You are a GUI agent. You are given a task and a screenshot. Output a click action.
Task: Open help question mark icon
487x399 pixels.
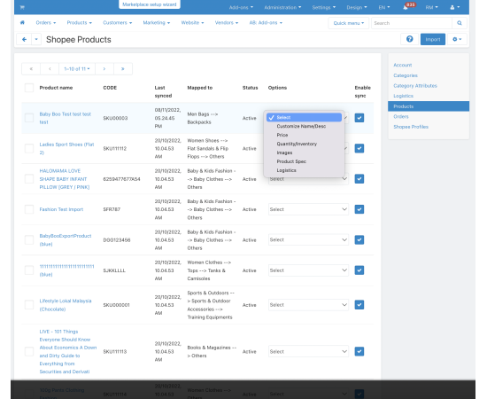pyautogui.click(x=410, y=39)
